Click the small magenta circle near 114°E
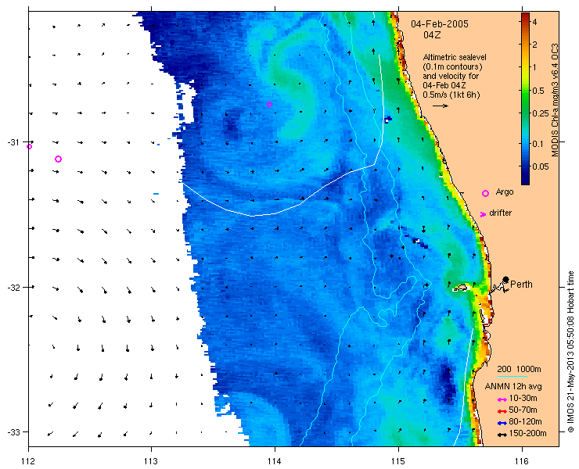Image resolution: width=579 pixels, height=469 pixels. tap(270, 105)
